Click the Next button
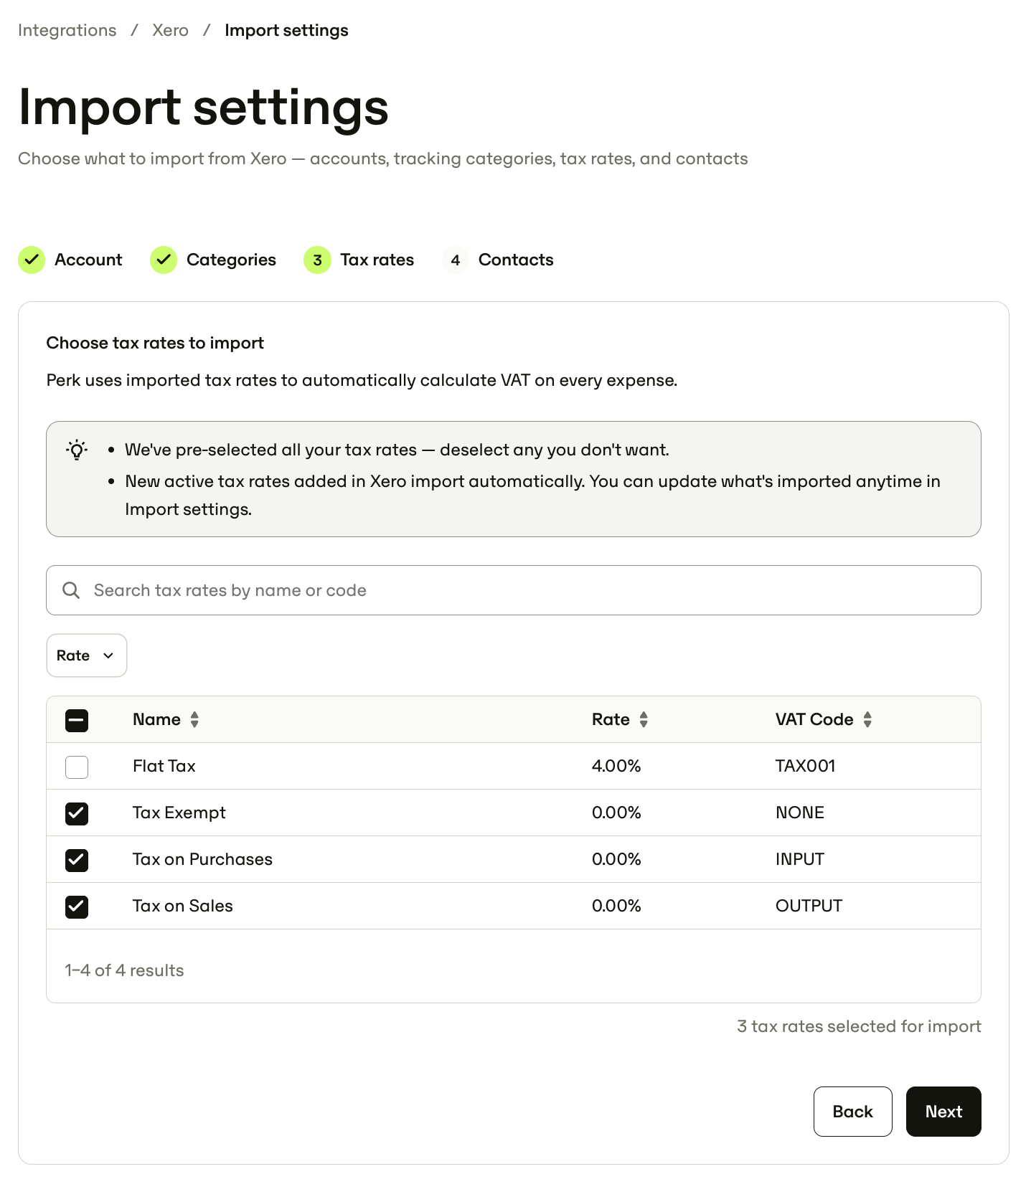Screen dimensions: 1026x1179 click(x=943, y=1112)
